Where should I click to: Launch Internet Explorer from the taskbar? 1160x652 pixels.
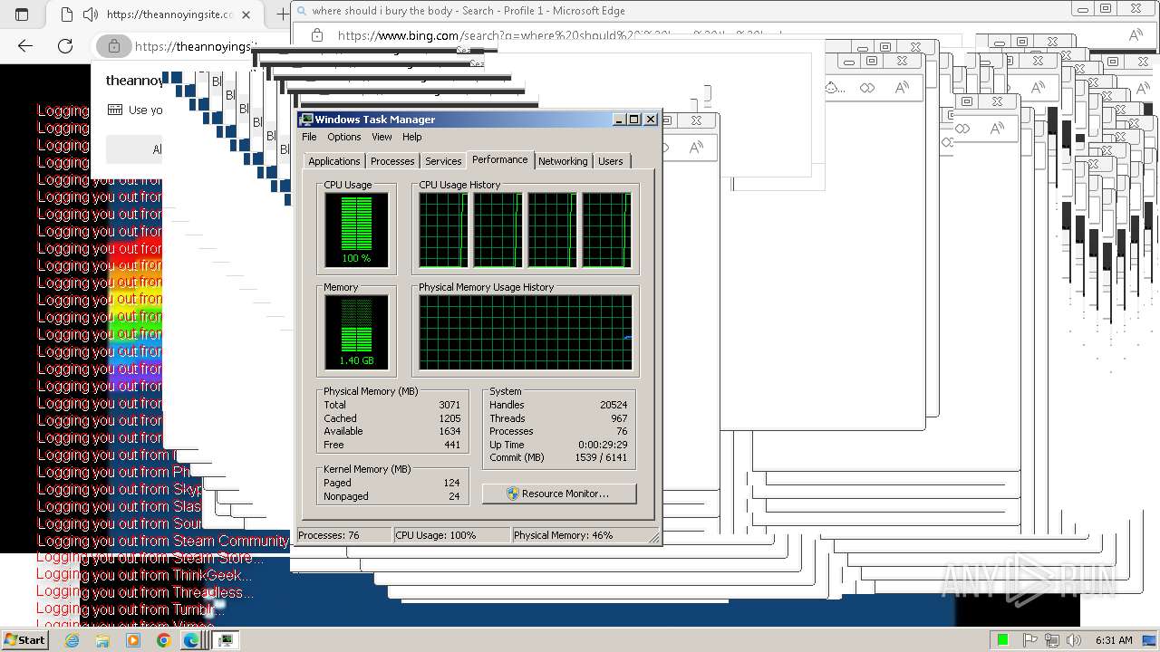coord(72,640)
